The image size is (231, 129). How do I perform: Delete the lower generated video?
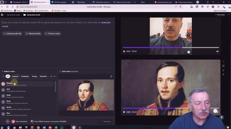coord(223,75)
